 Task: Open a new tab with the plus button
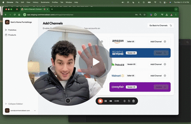point(52,9)
